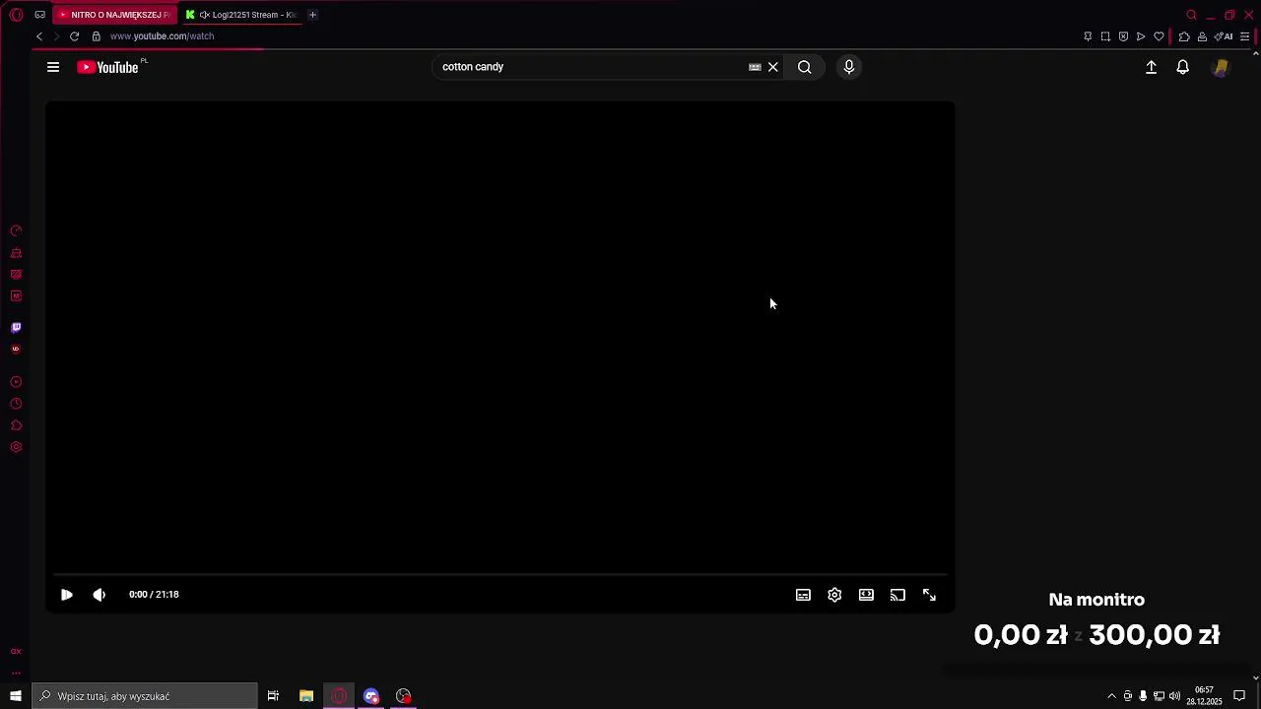Open the YouTube account avatar menu
Screen dimensions: 1261x709
1221,67
